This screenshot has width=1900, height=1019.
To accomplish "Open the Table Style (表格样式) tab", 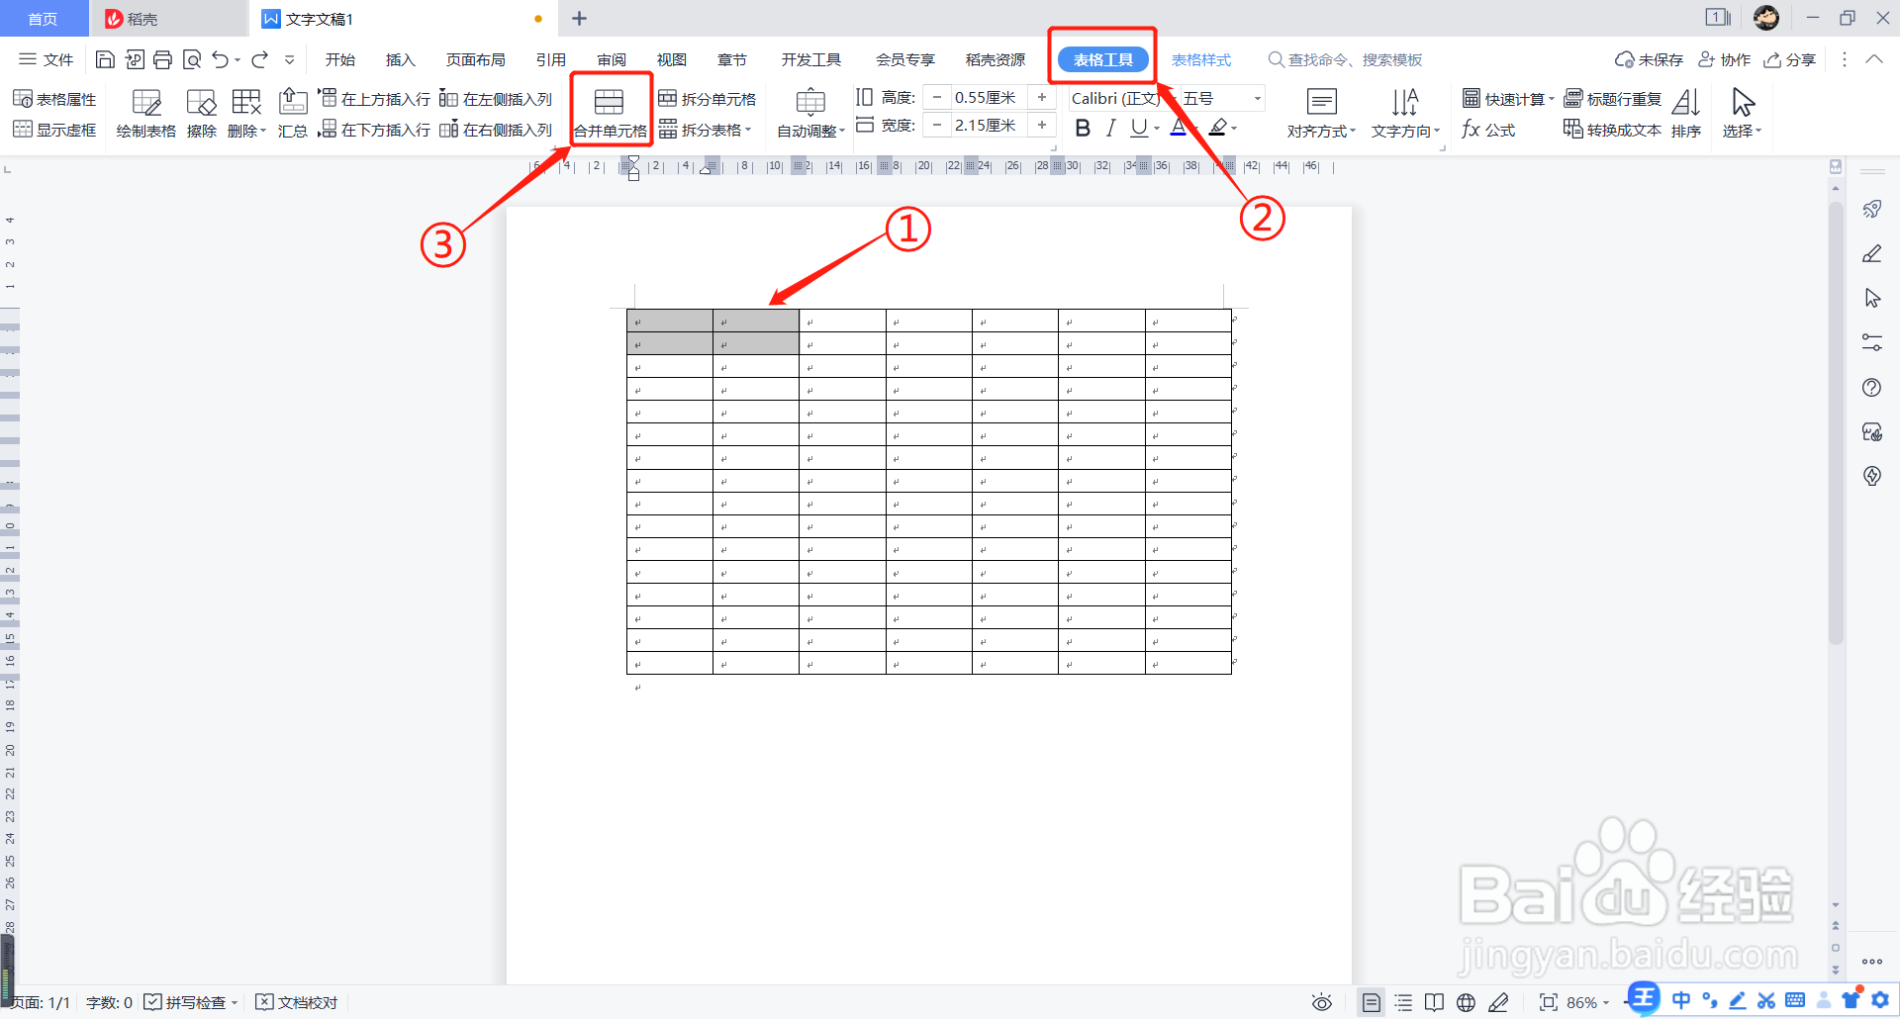I will (1201, 59).
